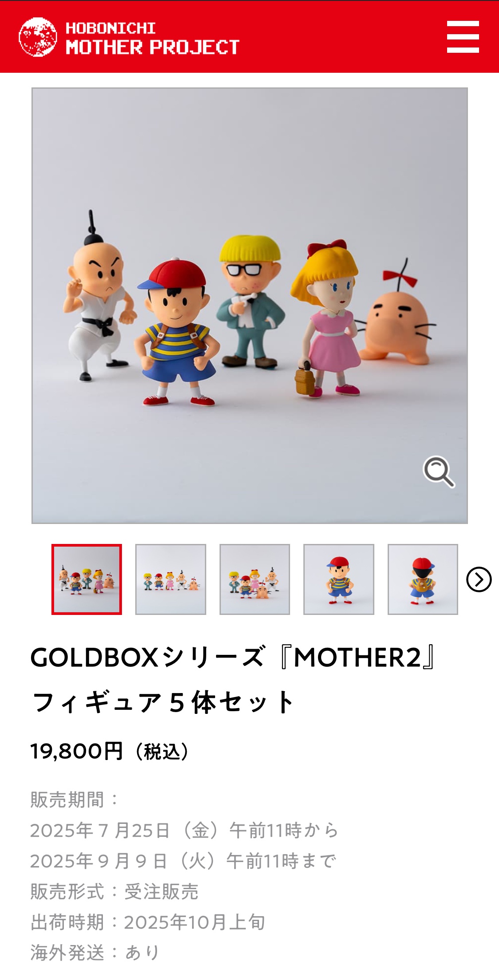Click the pixel globe logo icon

pyautogui.click(x=38, y=37)
